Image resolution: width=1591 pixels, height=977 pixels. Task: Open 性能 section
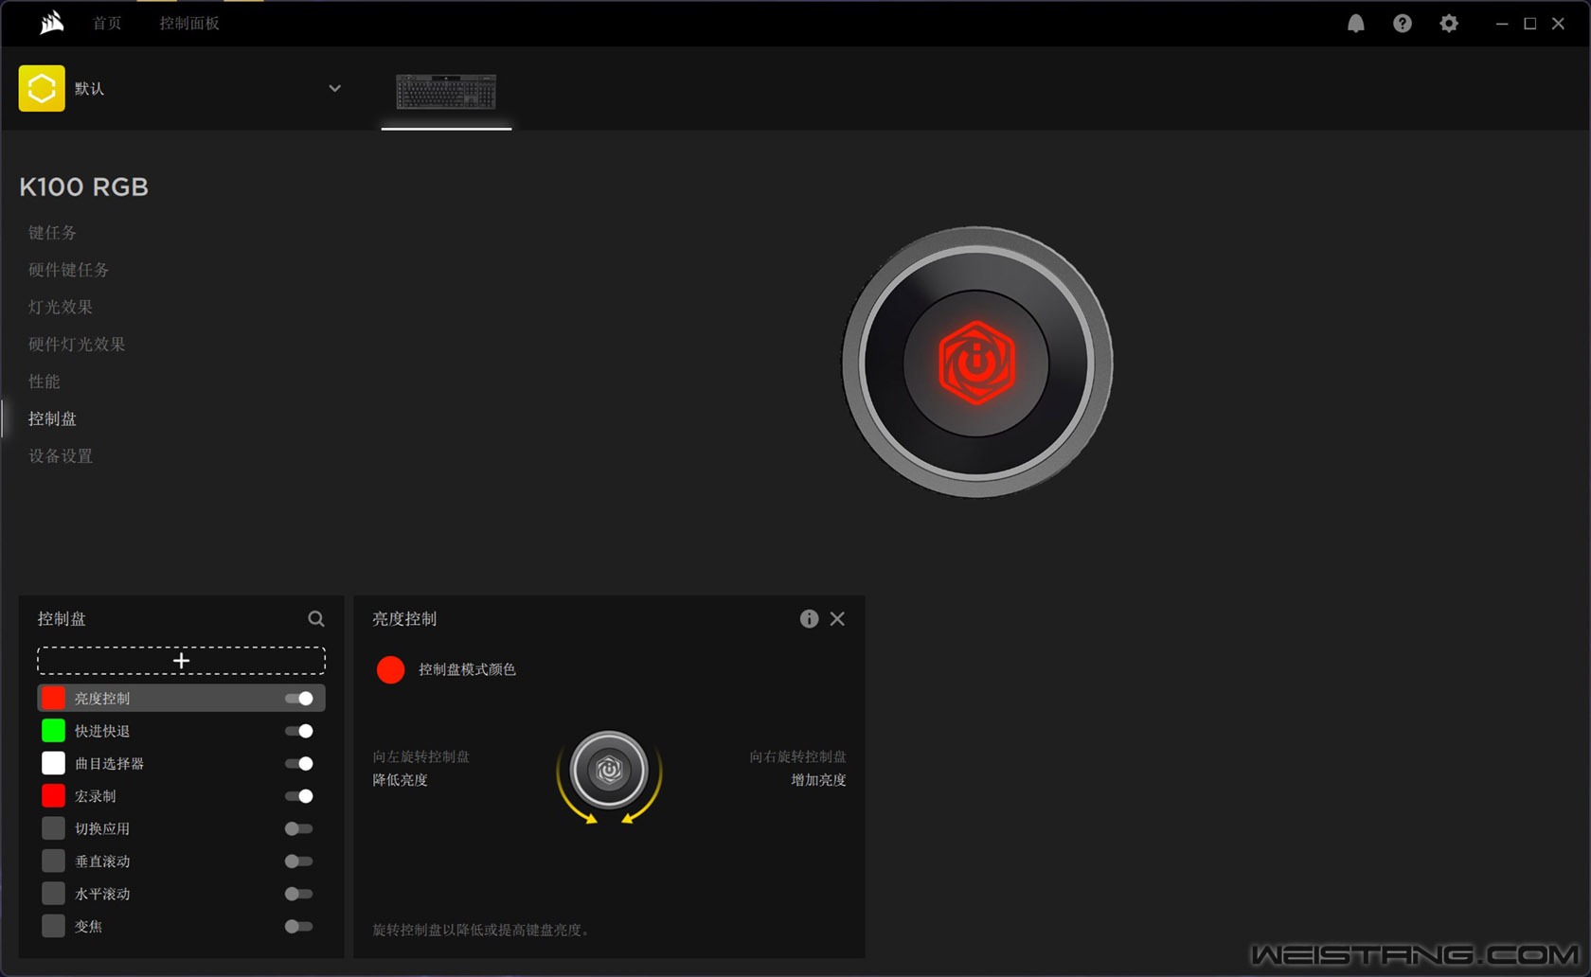[44, 382]
